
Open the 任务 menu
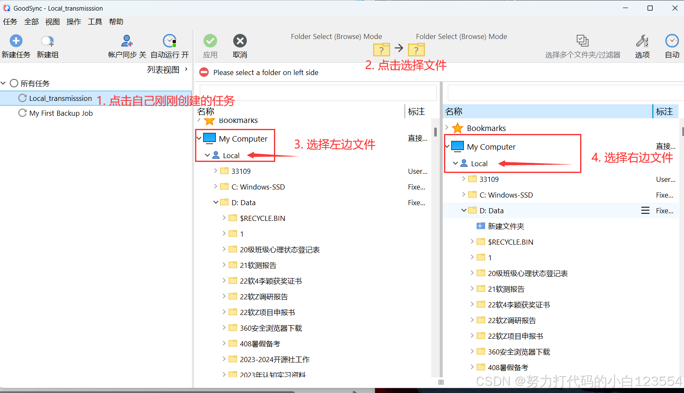(x=10, y=22)
